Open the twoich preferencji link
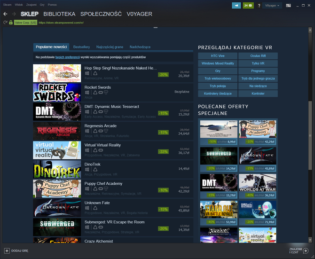The width and height of the screenshot is (315, 259). 68,57
